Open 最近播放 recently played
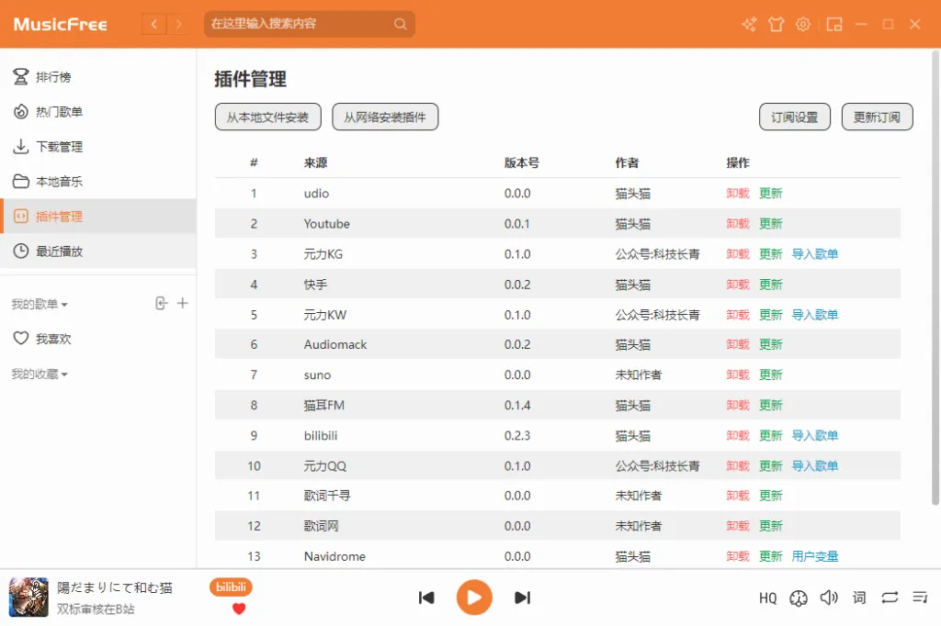This screenshot has width=941, height=626. [97, 251]
